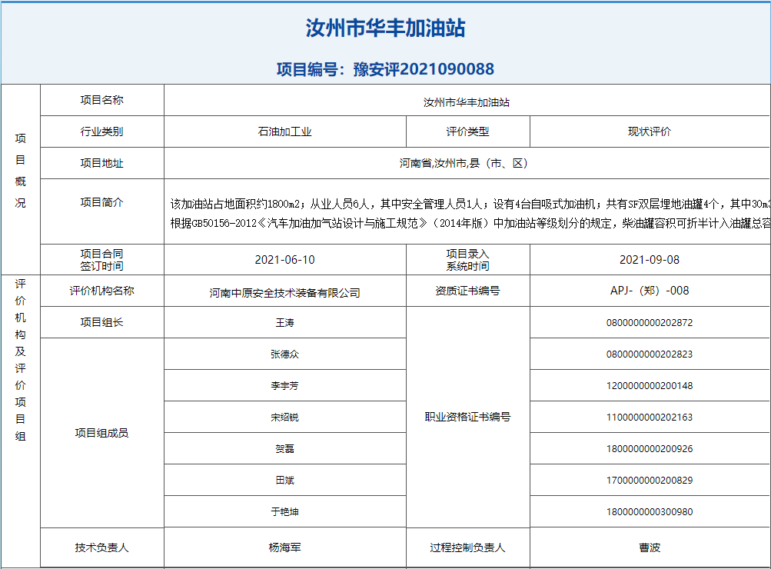Select certificate number 1800000000300980

click(x=649, y=511)
